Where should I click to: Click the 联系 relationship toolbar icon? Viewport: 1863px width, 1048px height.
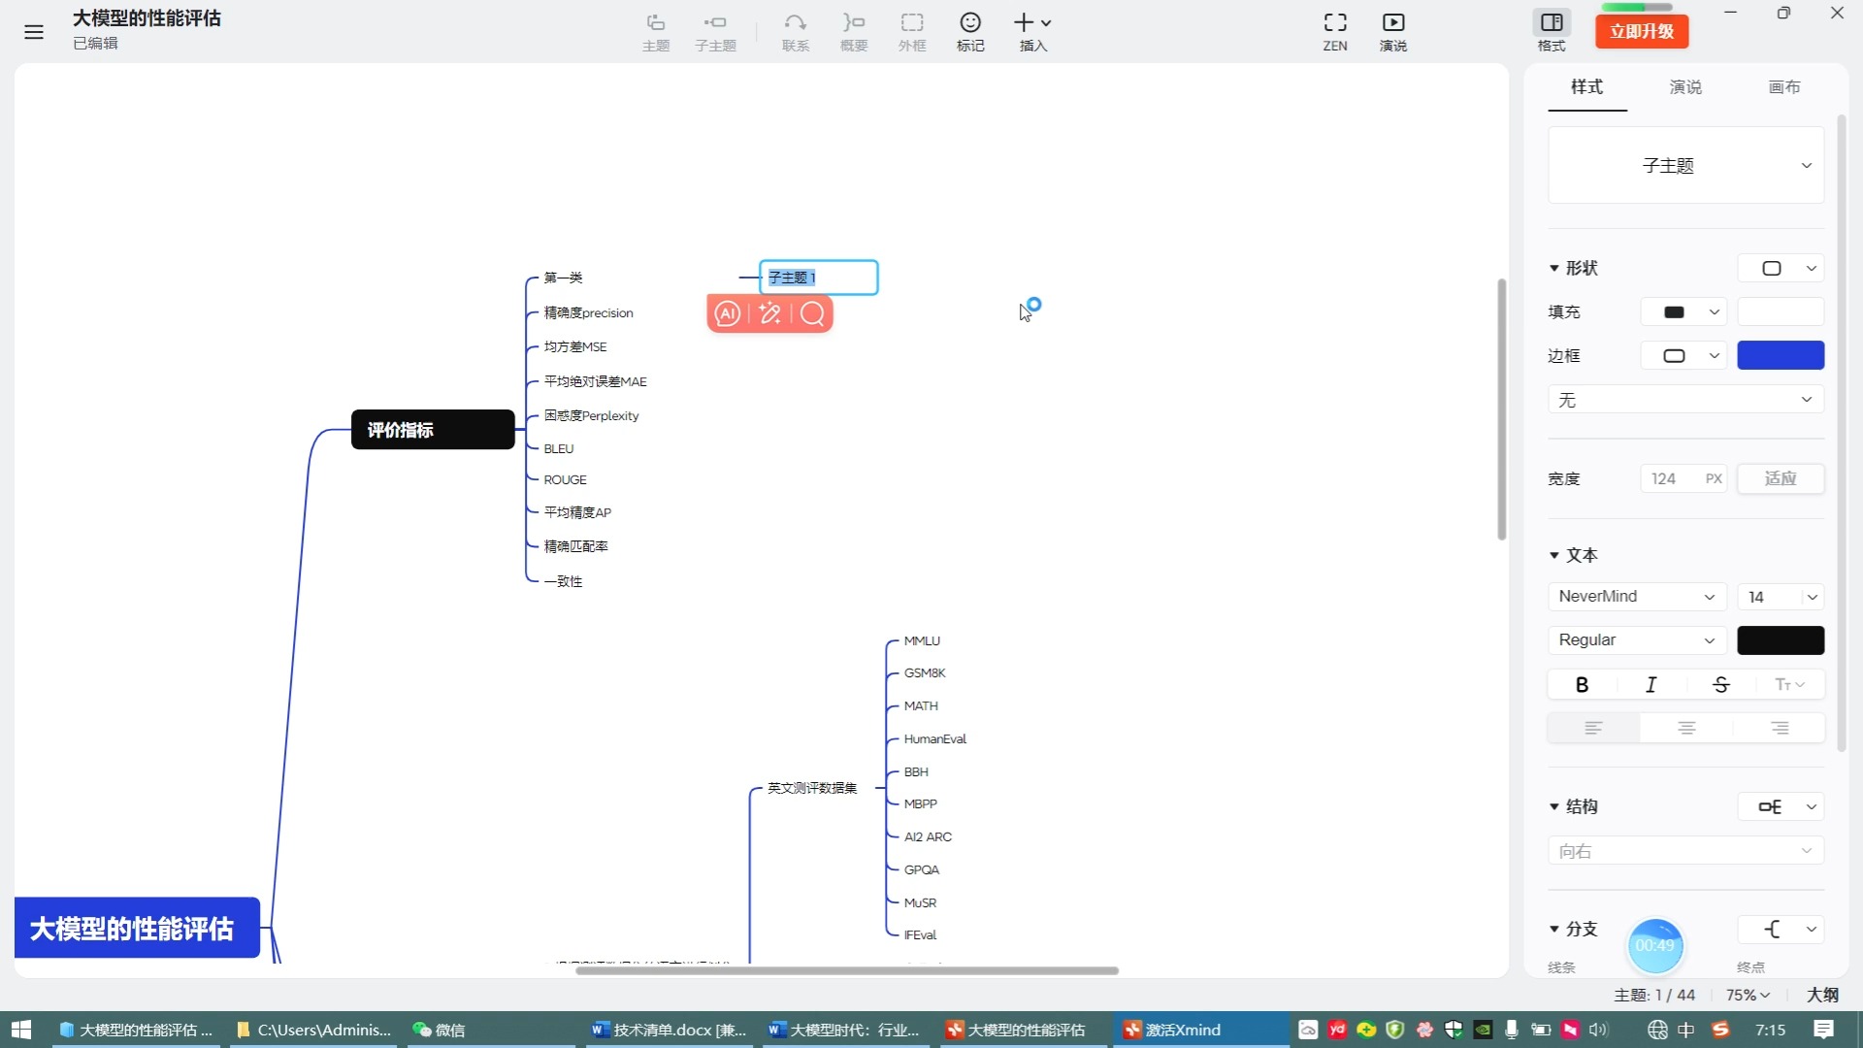[x=796, y=32]
